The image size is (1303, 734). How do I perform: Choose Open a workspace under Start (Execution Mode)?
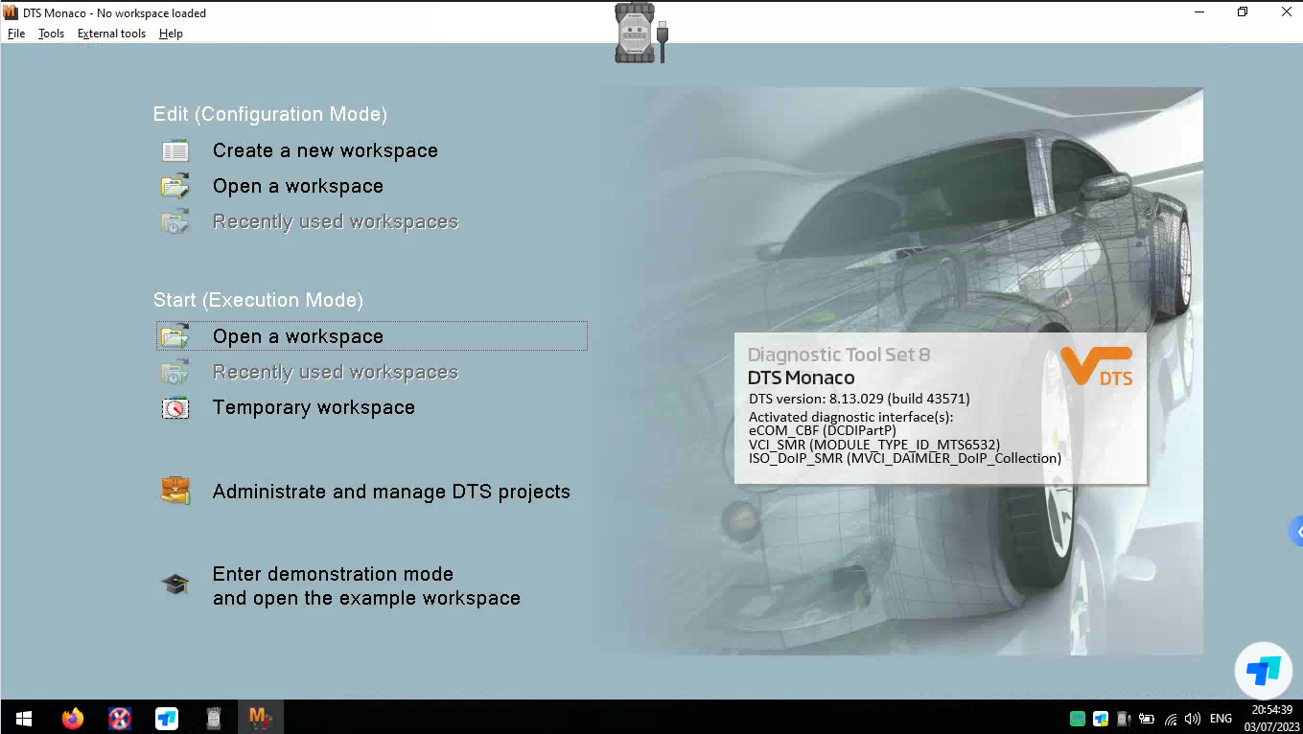tap(297, 336)
